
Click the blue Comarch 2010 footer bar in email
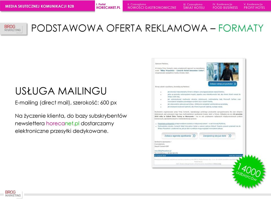198,155
